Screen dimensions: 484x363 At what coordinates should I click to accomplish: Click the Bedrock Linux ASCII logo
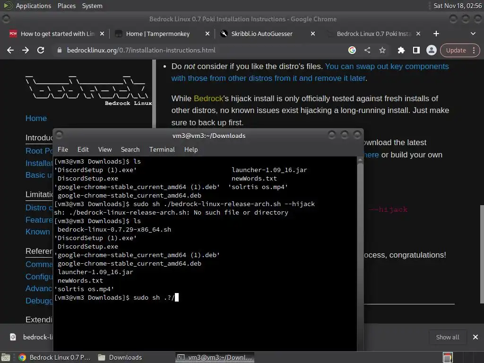[x=88, y=90]
